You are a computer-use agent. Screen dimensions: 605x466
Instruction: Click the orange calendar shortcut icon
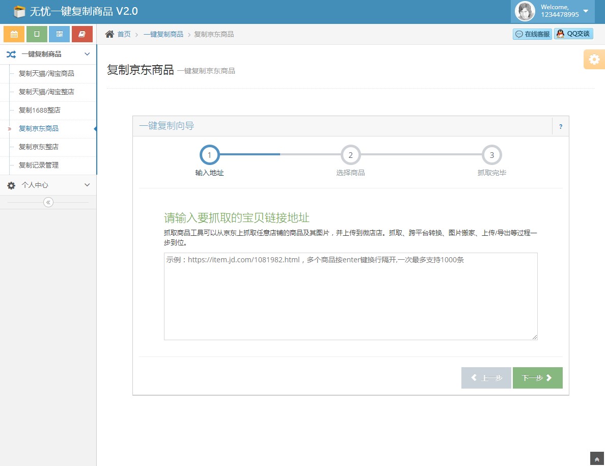pos(14,34)
